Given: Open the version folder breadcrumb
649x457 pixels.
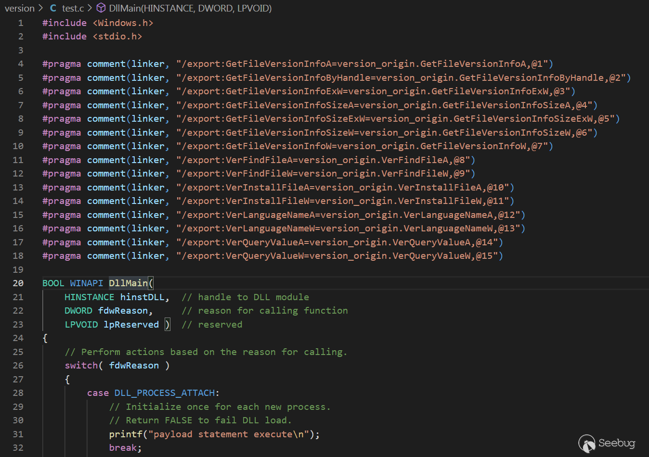Looking at the screenshot, I should click(19, 8).
